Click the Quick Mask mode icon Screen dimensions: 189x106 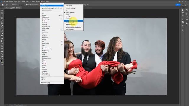coord(2,64)
